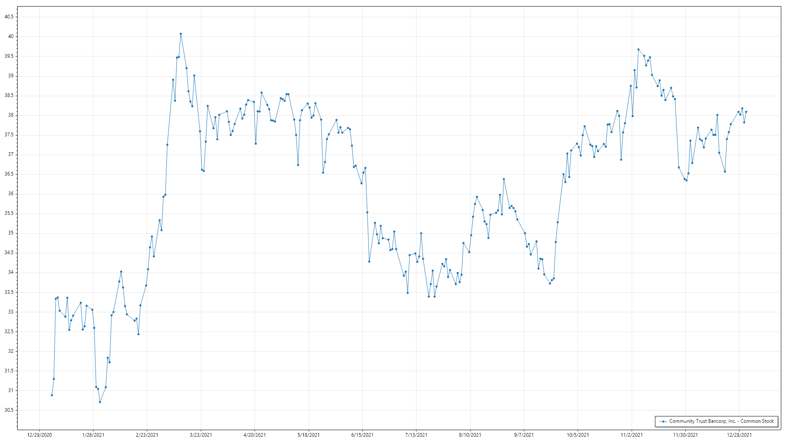Click the lowest data point near 30.7
This screenshot has height=442, width=787.
(x=100, y=402)
